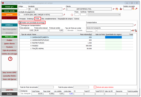Click the clear vehicle icon with red X
The image size is (141, 97).
pos(136,31)
